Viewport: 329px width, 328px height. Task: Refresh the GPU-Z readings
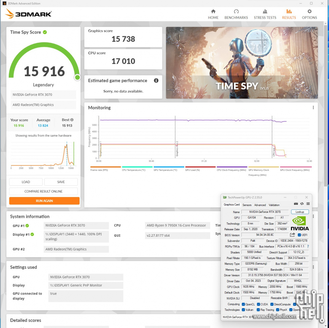(302, 204)
